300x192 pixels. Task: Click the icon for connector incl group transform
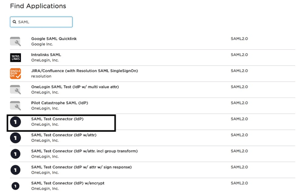click(15, 154)
